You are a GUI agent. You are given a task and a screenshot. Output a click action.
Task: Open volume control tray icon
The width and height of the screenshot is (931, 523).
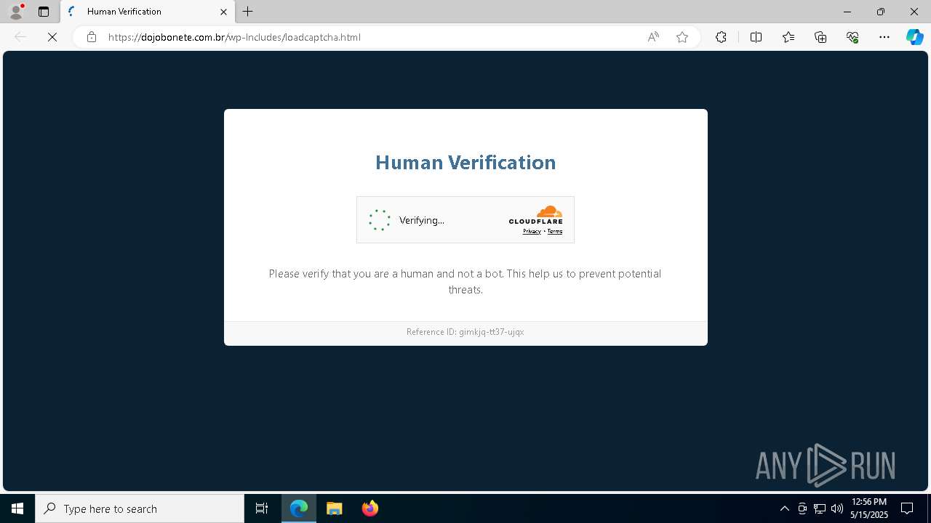pyautogui.click(x=837, y=508)
